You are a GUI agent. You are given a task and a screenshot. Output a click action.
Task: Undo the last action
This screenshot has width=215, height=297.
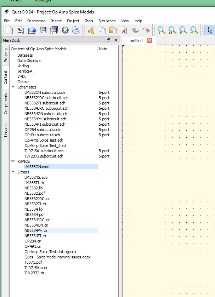click(135, 30)
